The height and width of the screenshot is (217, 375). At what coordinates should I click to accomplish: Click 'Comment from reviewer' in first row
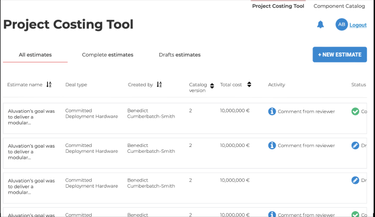(x=306, y=111)
